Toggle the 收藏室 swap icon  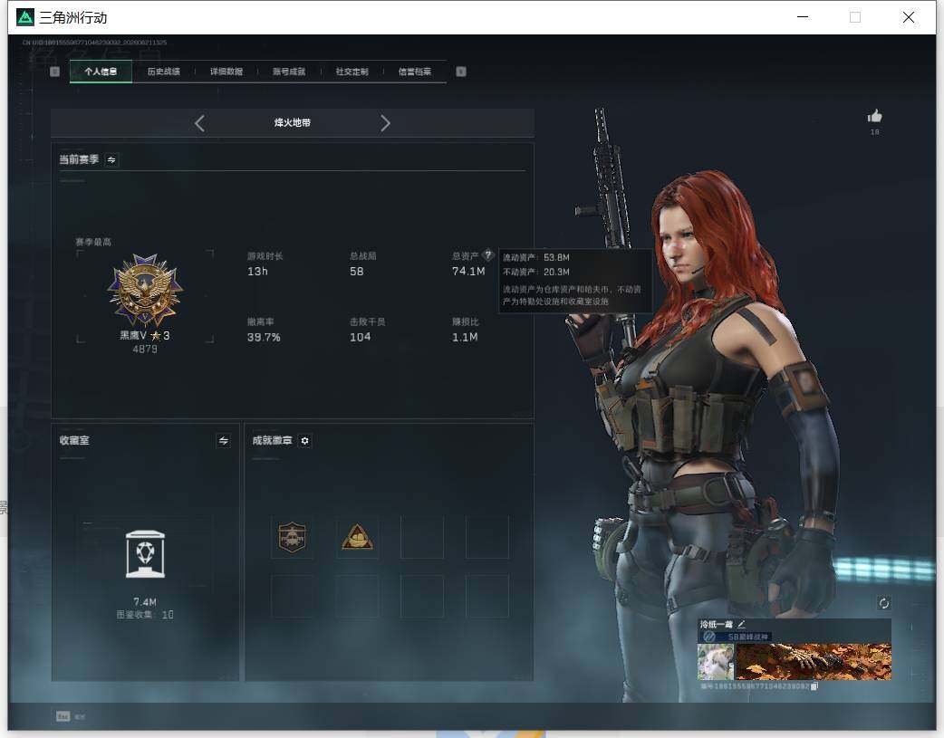[224, 441]
